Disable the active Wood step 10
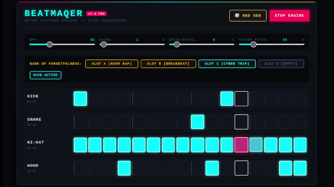The height and width of the screenshot is (187, 334). [x=212, y=168]
